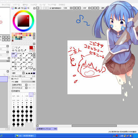
Task: Select the highlighted brush size preset
Action: (31, 95)
